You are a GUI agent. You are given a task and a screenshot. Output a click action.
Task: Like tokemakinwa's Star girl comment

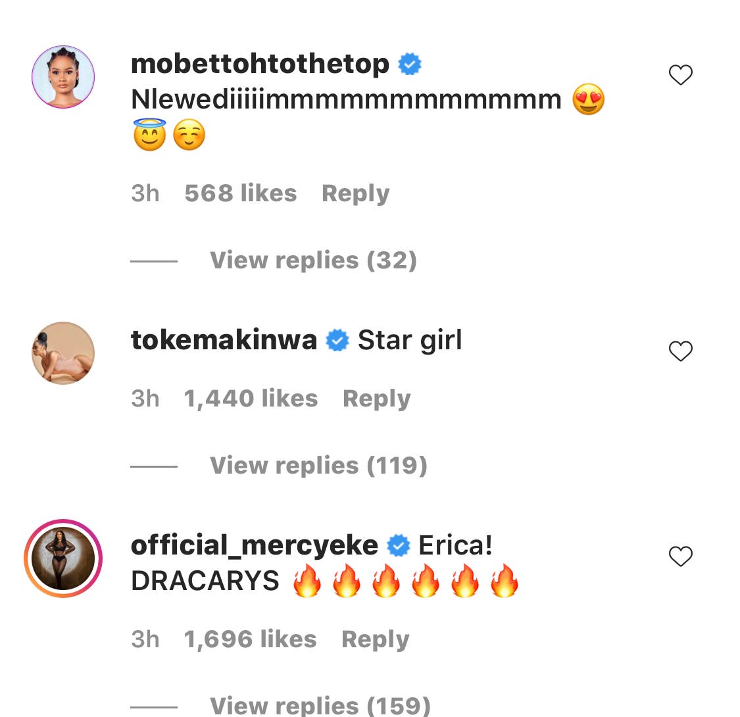680,351
